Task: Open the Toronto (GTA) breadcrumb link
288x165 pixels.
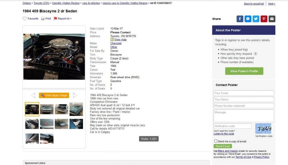Action: (x=42, y=3)
